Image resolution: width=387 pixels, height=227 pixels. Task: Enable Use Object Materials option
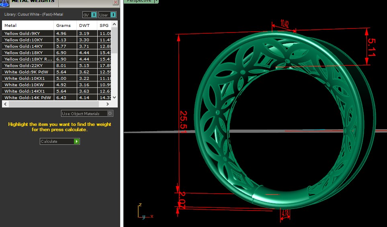(x=110, y=113)
